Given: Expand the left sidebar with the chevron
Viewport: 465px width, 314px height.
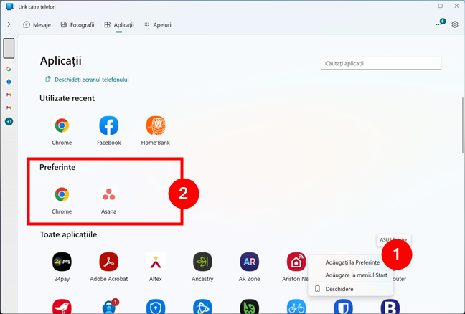Looking at the screenshot, I should (9, 24).
